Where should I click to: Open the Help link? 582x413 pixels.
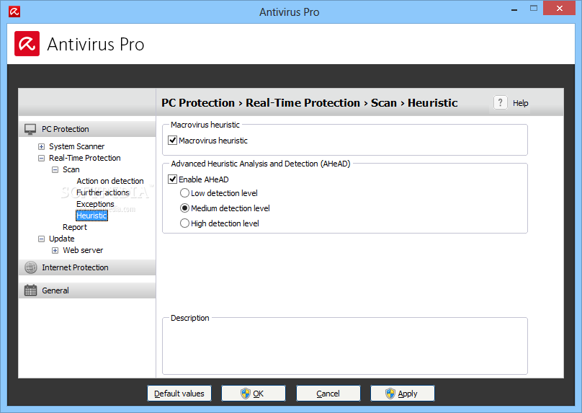(x=520, y=103)
